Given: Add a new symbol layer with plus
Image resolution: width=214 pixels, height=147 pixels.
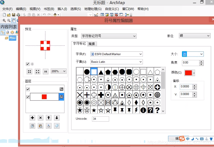Looking at the screenshot, I should click(32, 118).
